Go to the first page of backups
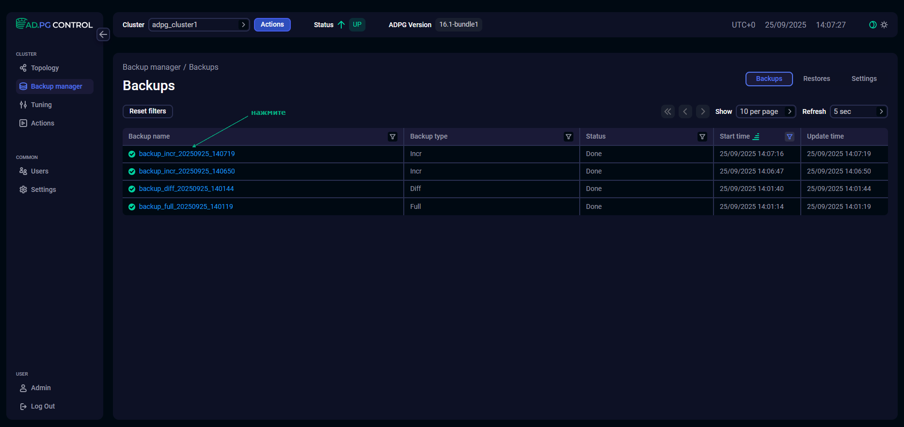Screen dimensions: 904x427 tap(668, 111)
